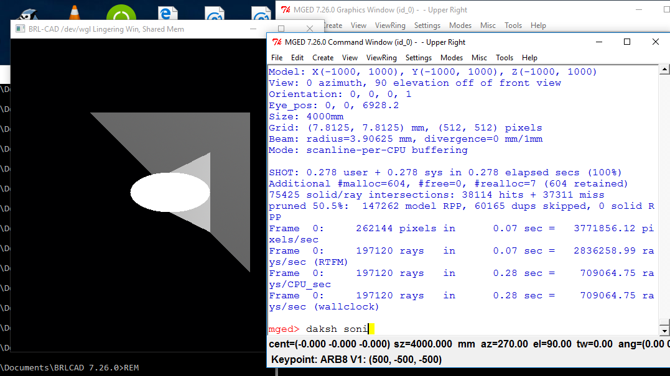Click the 'Eye_pos: 0, 0, 6928.2' line
Screen dimensions: 670x376
coord(333,105)
